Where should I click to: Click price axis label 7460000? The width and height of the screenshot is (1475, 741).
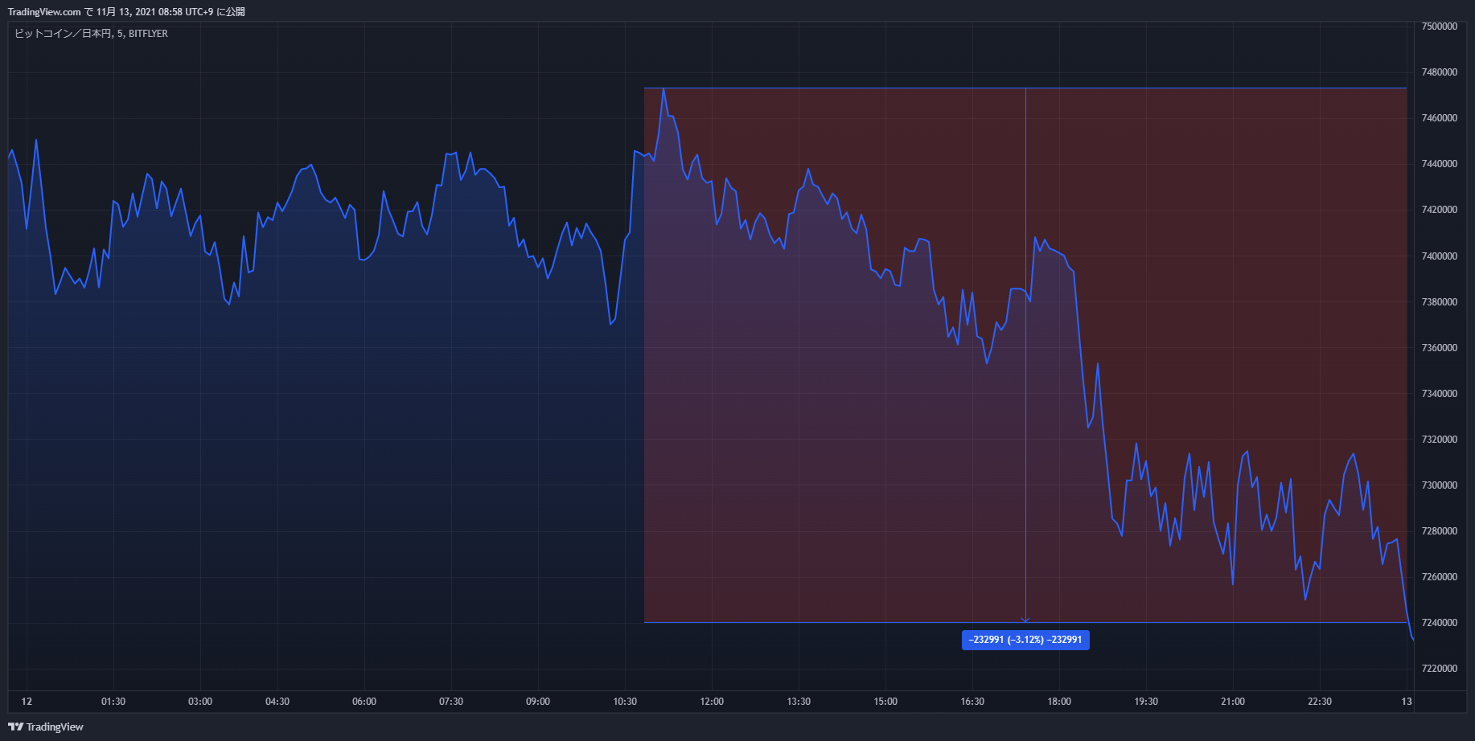[x=1440, y=118]
